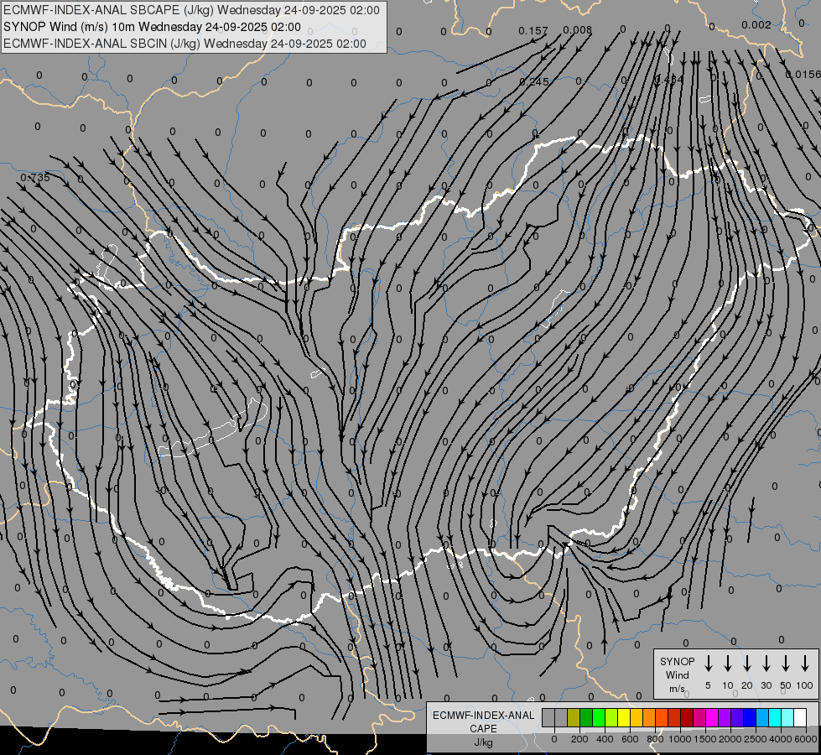
Task: Click the 30 label under wind arrow
Action: (766, 685)
